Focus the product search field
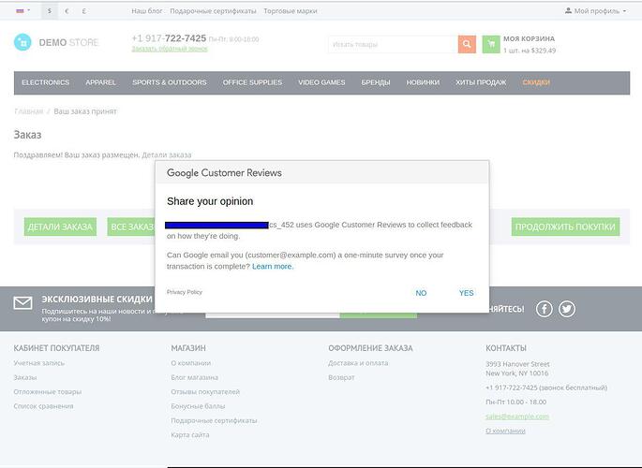Screen dimensions: 642x468 tap(393, 44)
